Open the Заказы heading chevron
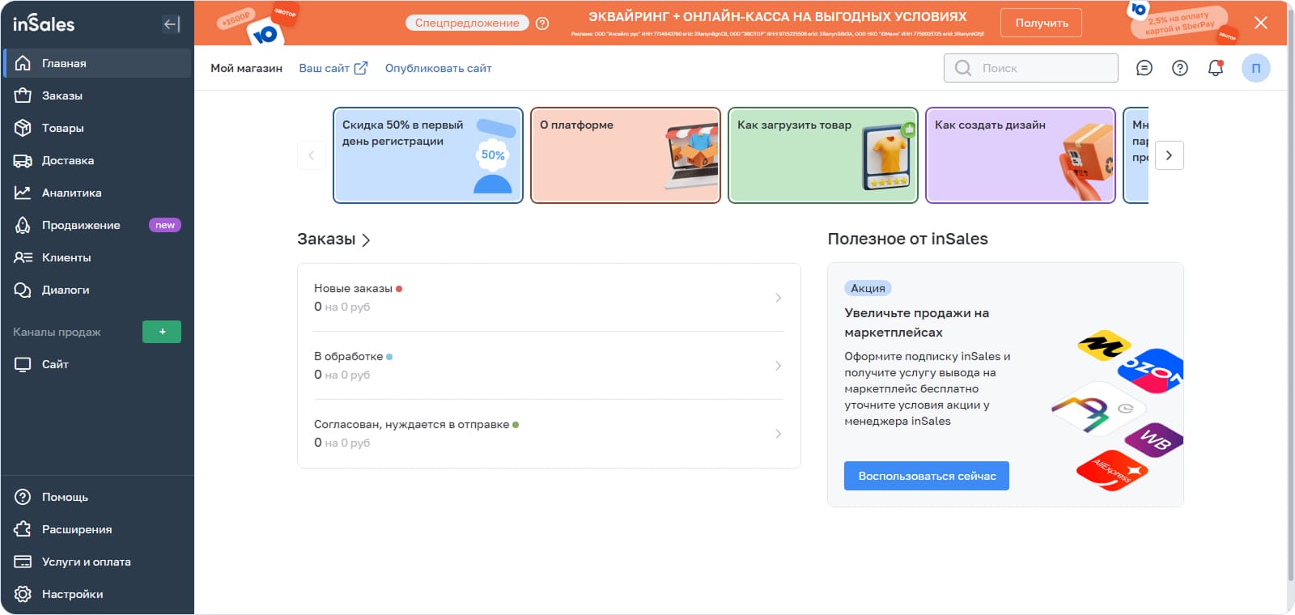The height and width of the screenshot is (615, 1295). pos(366,240)
